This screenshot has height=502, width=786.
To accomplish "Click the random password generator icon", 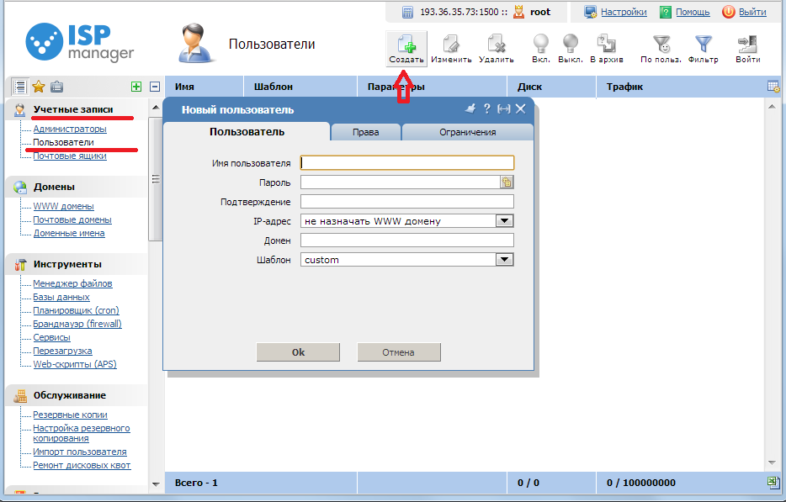I will coord(507,182).
